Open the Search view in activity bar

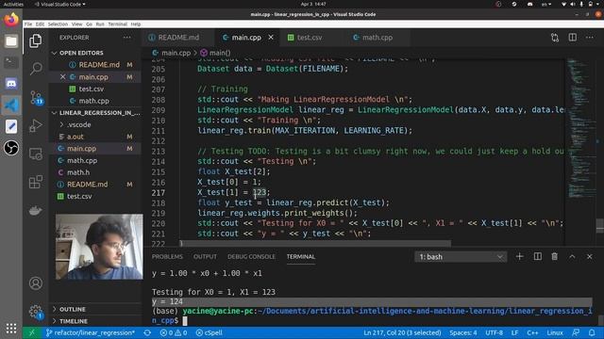(36, 69)
